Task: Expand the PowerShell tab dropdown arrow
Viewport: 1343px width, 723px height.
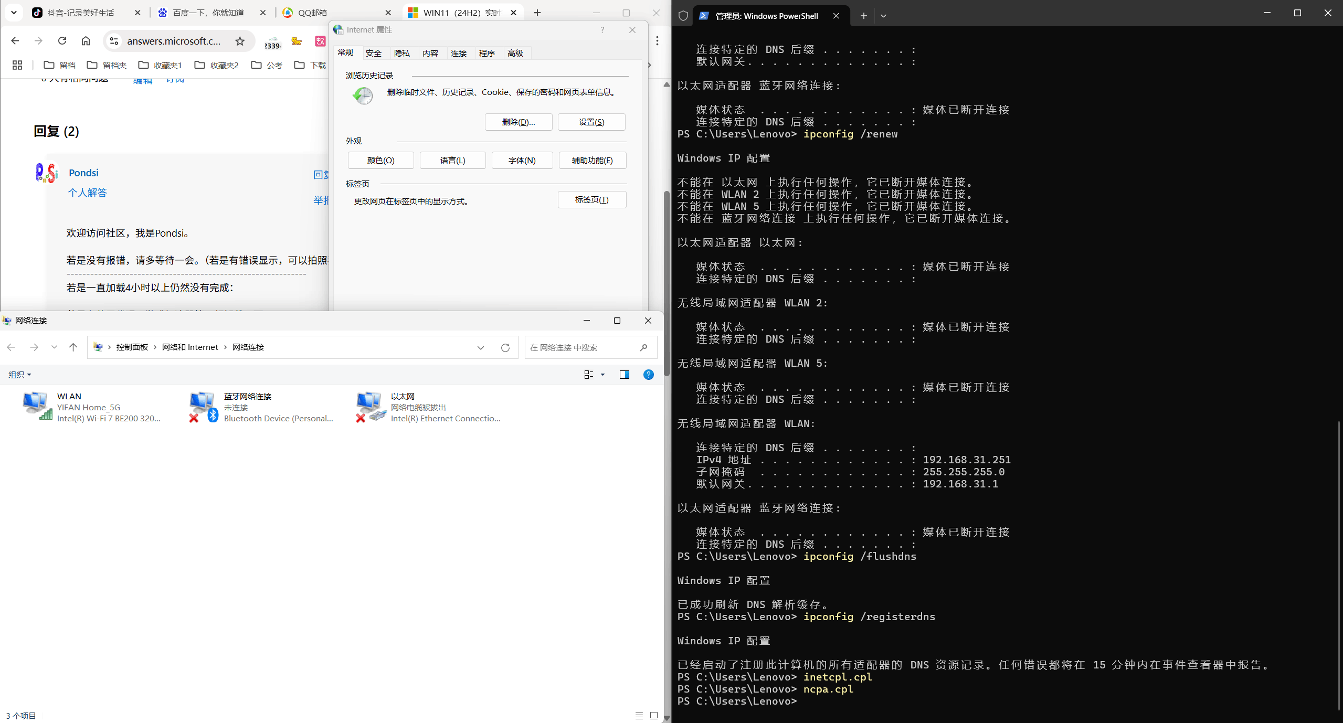Action: 883,16
